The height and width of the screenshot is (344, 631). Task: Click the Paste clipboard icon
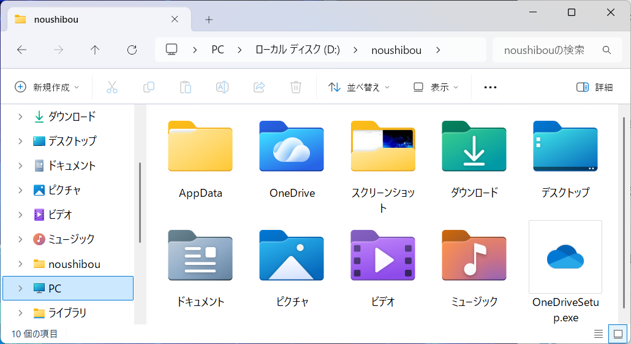coord(186,87)
